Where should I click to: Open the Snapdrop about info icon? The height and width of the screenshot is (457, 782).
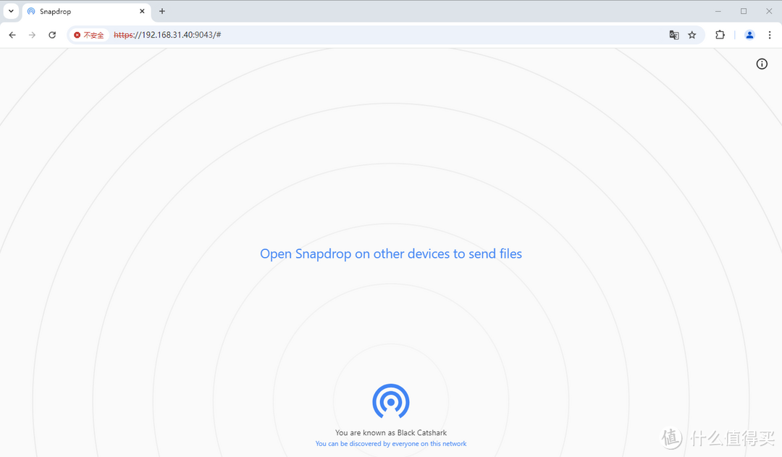762,64
